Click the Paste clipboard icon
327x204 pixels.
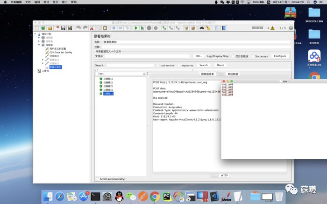pos(105,28)
